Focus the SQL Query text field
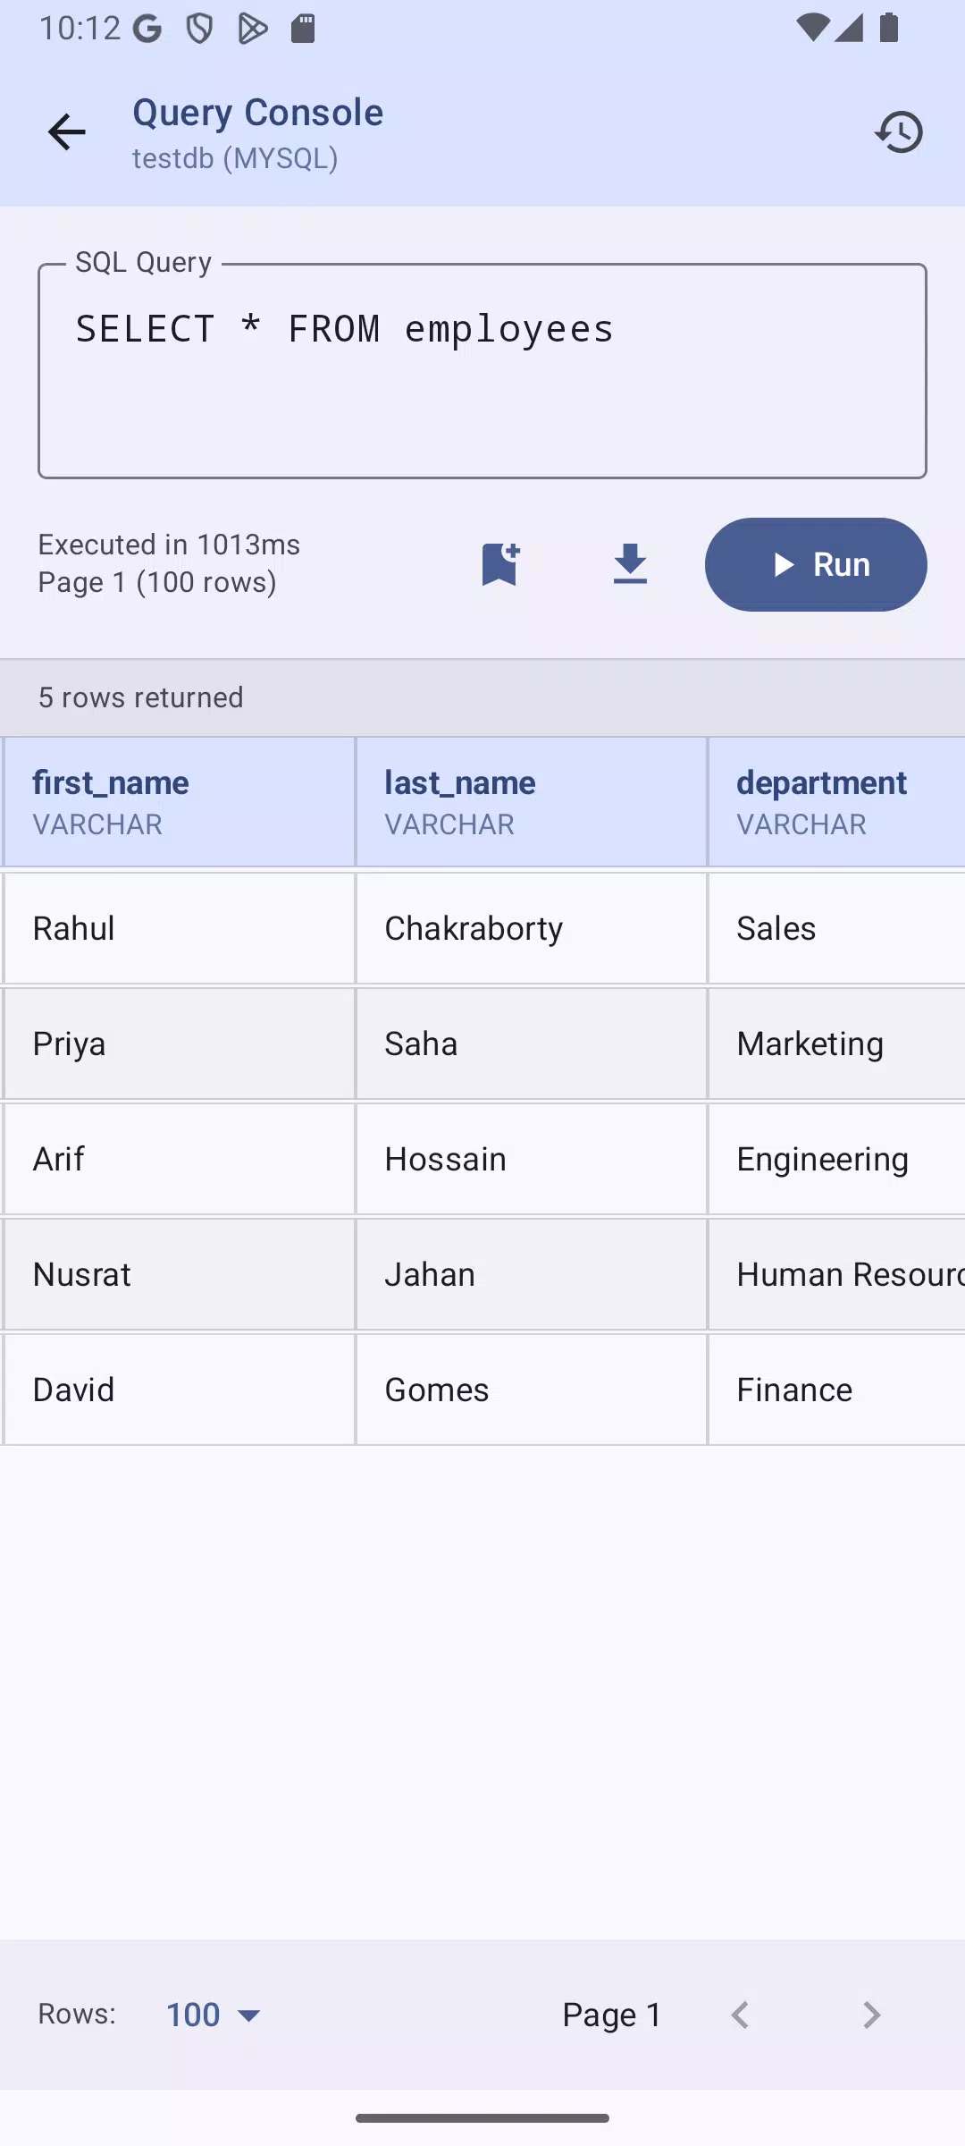The image size is (965, 2146). [482, 371]
